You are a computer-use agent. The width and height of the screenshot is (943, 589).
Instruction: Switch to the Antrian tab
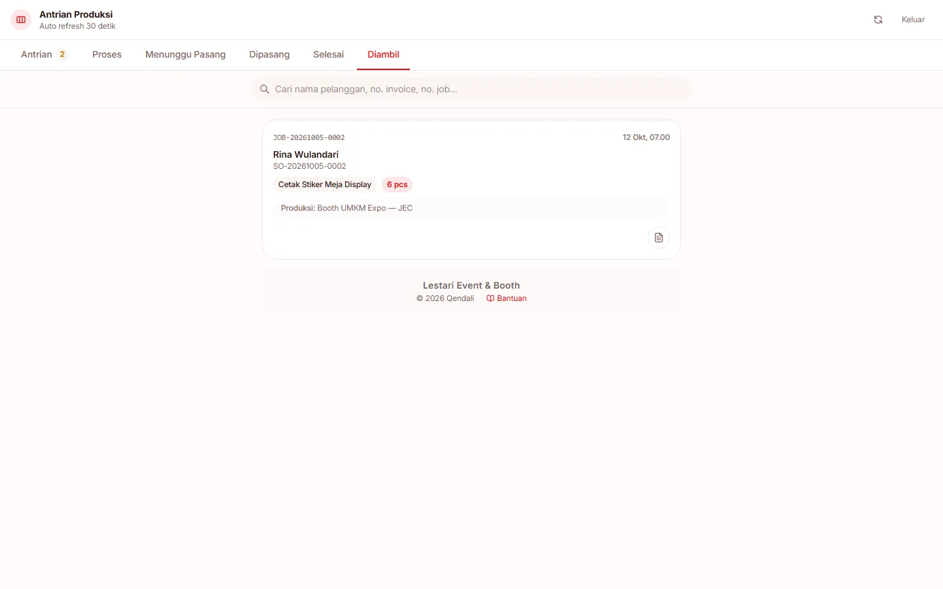tap(45, 54)
